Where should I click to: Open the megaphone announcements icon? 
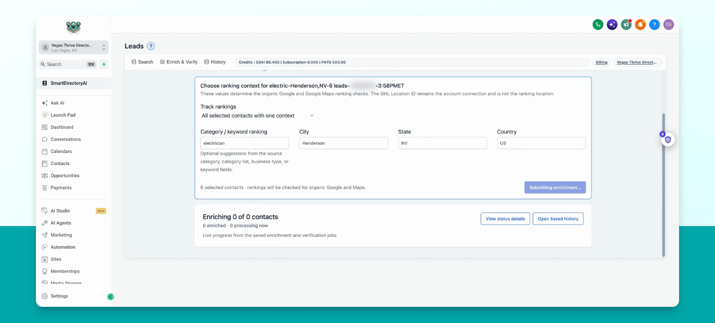(627, 25)
